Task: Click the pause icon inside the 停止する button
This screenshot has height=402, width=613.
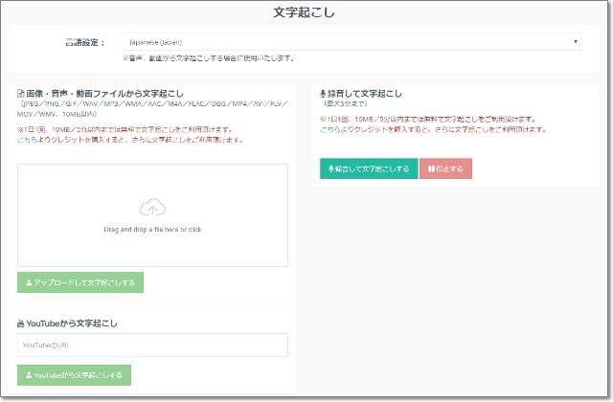Action: pyautogui.click(x=432, y=168)
